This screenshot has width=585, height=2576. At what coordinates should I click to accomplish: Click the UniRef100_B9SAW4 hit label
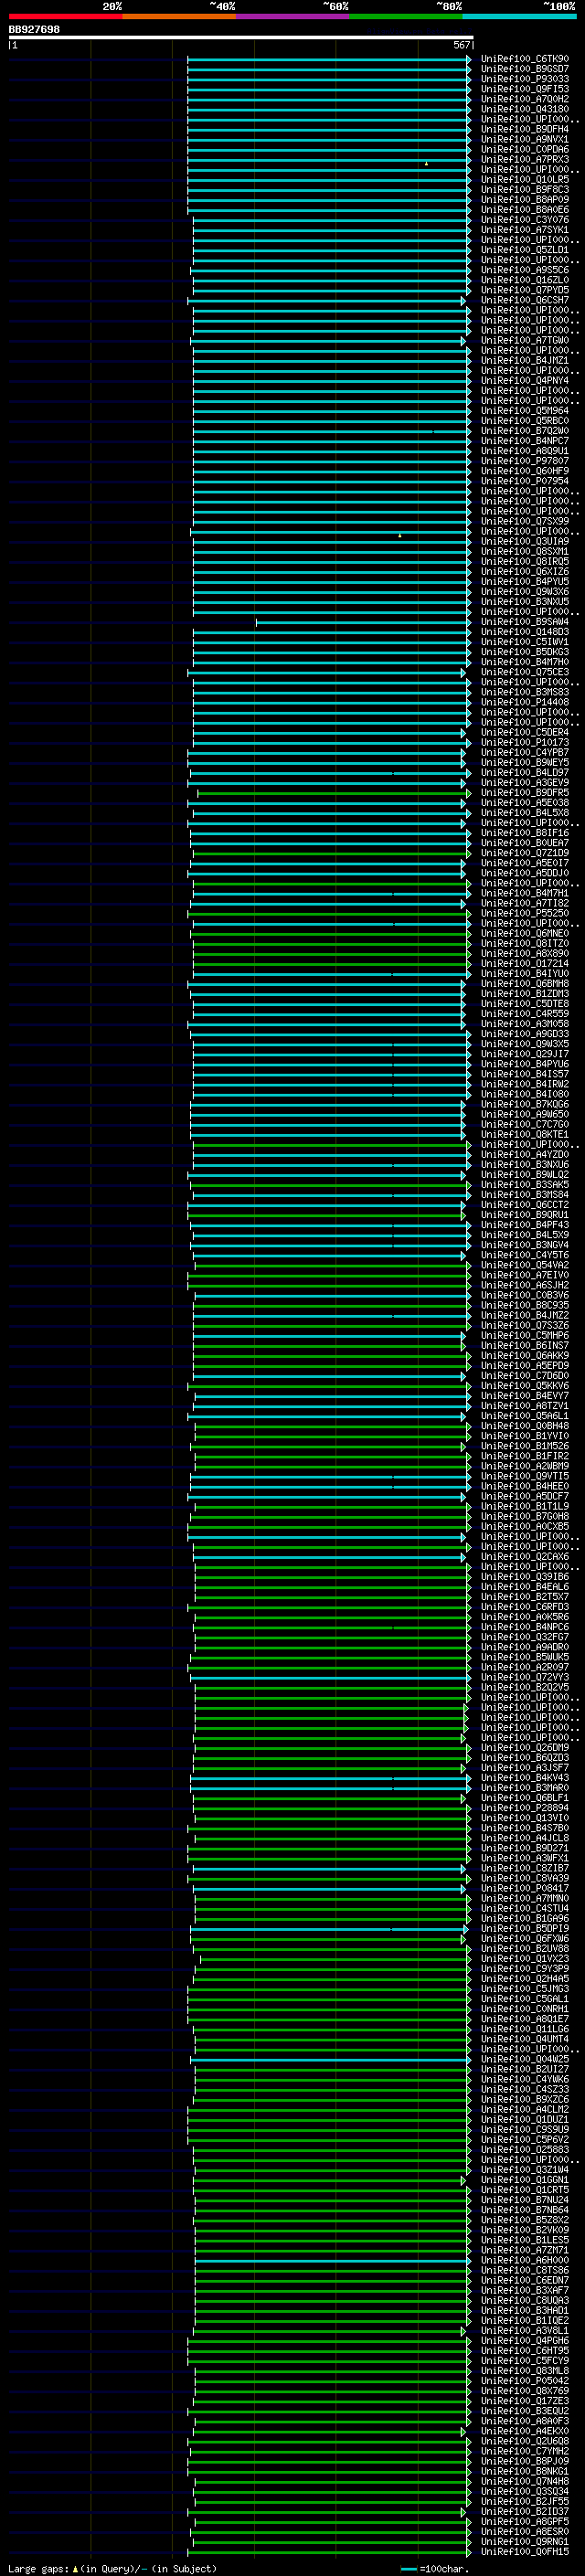pos(524,622)
